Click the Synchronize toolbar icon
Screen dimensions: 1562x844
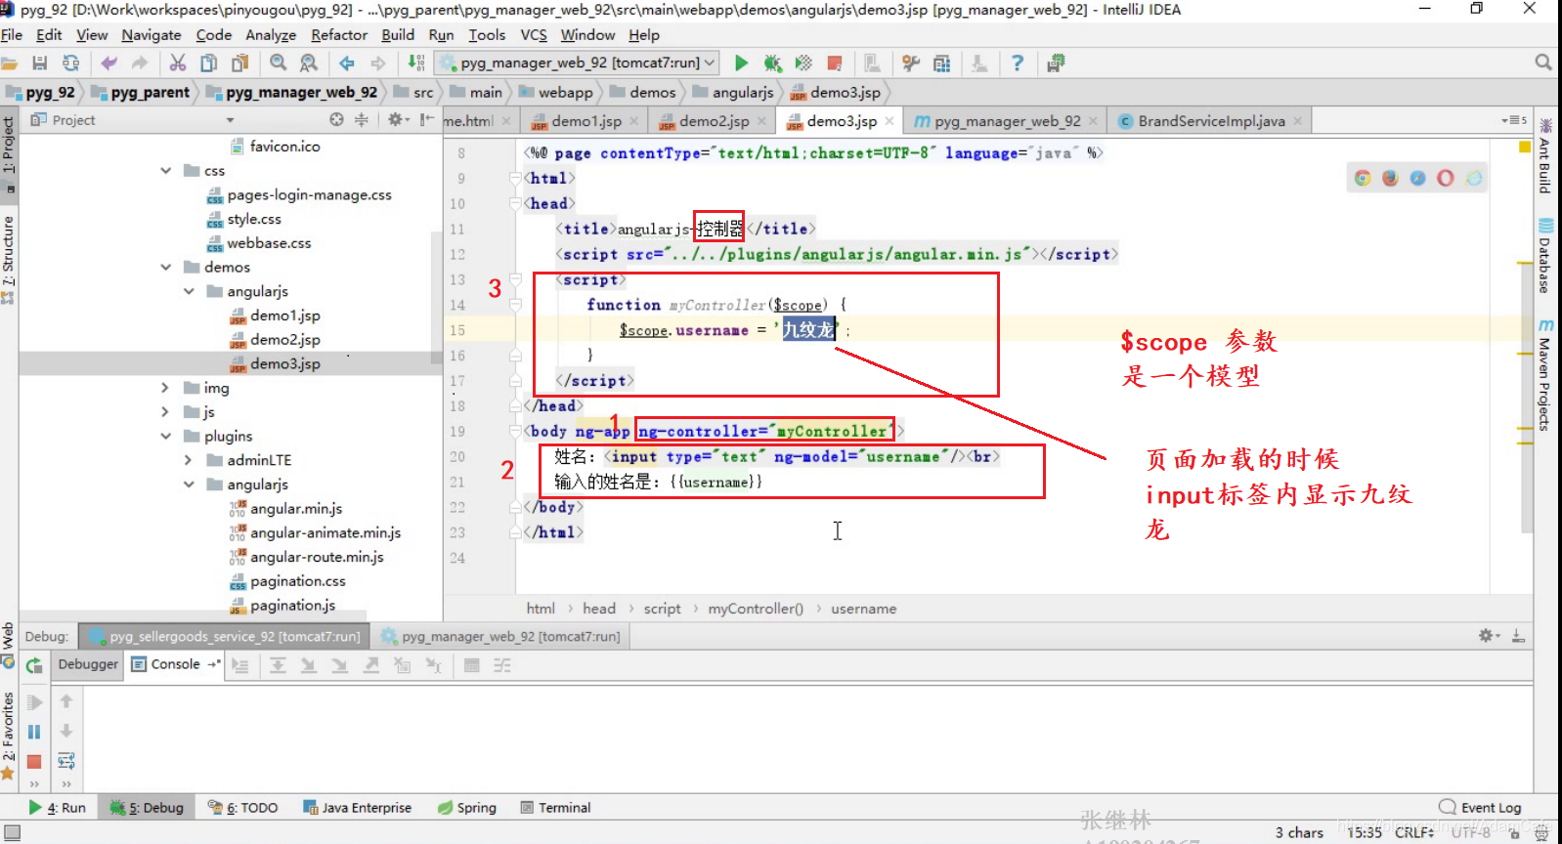coord(70,63)
